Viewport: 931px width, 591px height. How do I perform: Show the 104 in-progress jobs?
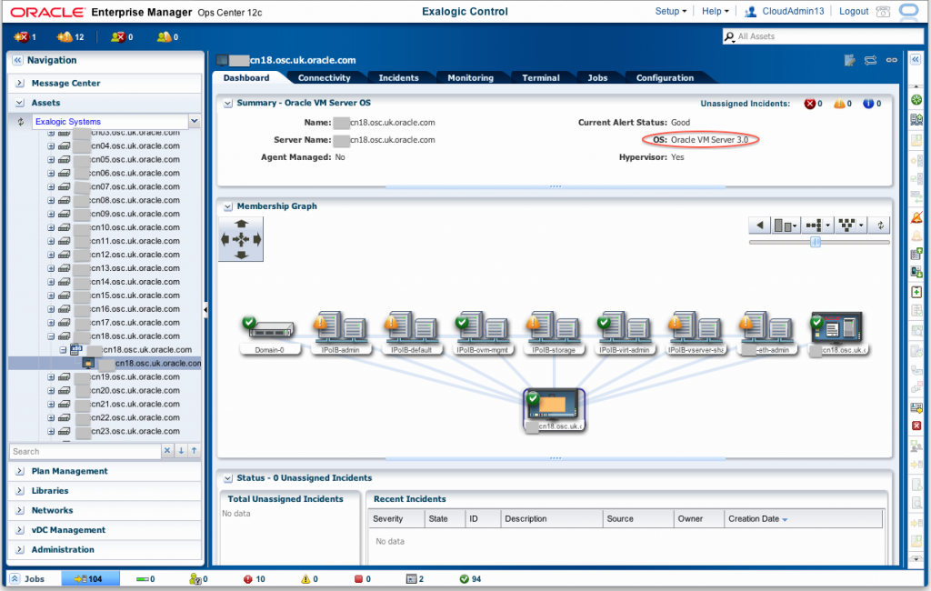pyautogui.click(x=90, y=578)
